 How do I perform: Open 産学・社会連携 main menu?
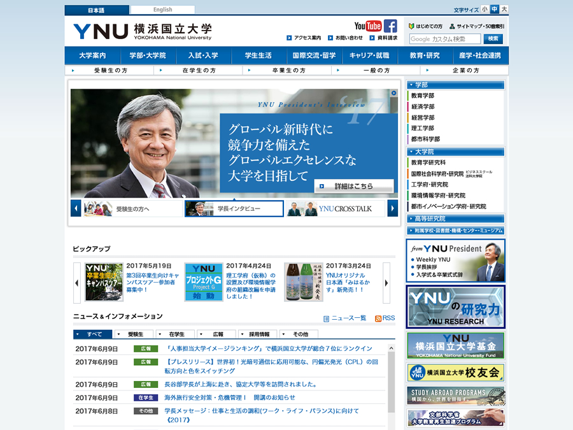pos(481,55)
